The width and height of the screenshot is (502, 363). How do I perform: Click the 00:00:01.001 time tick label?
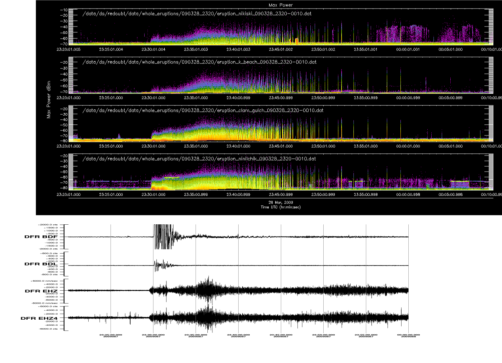pyautogui.click(x=408, y=49)
